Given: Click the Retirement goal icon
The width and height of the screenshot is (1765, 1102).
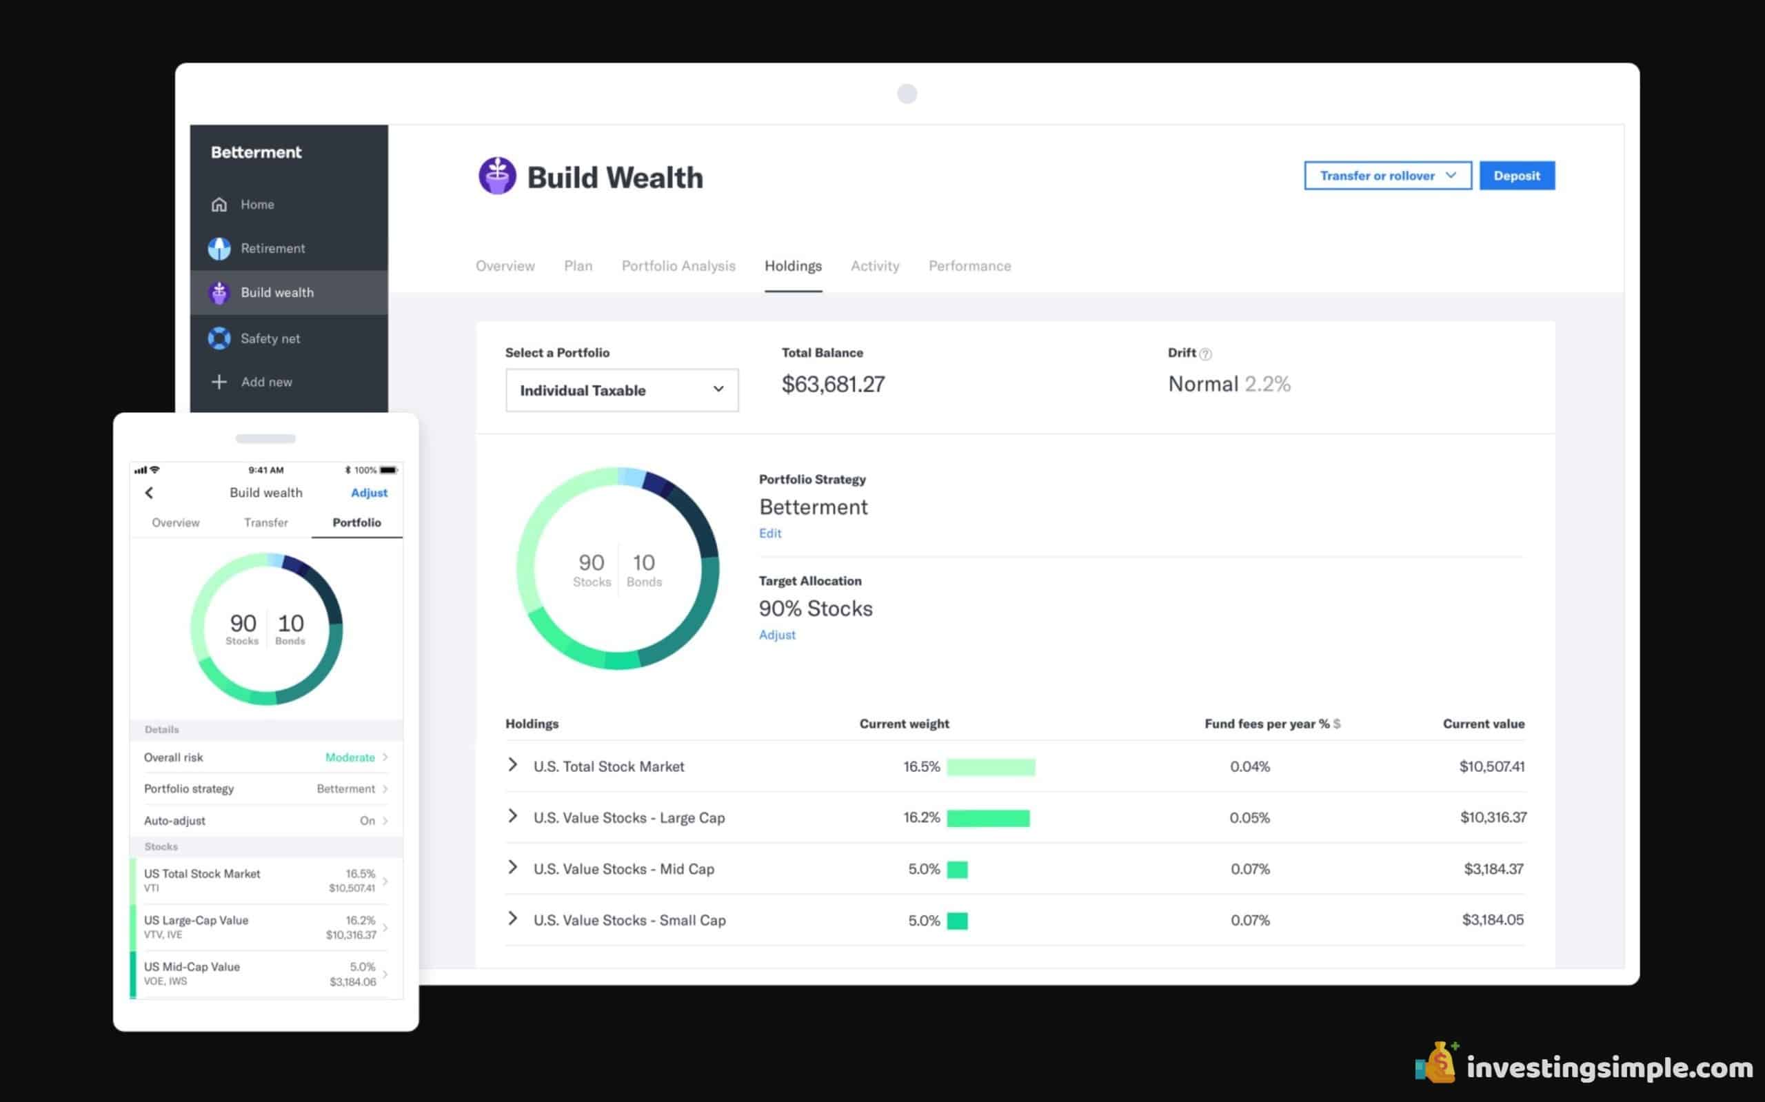Looking at the screenshot, I should (x=219, y=249).
